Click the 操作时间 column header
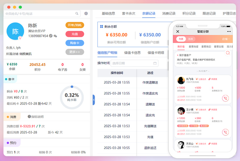Image resolution: width=240 pixels, height=161 pixels. [117, 73]
